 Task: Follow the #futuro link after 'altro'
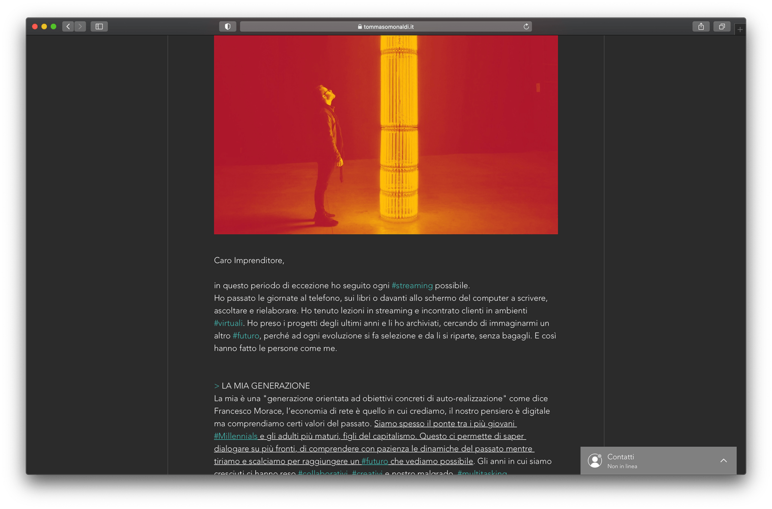coord(246,336)
